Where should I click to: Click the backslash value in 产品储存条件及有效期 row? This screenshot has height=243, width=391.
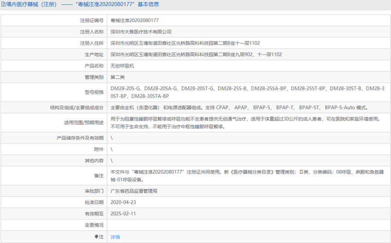coord(111,138)
